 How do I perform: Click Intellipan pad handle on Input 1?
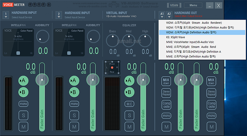pos(18,53)
